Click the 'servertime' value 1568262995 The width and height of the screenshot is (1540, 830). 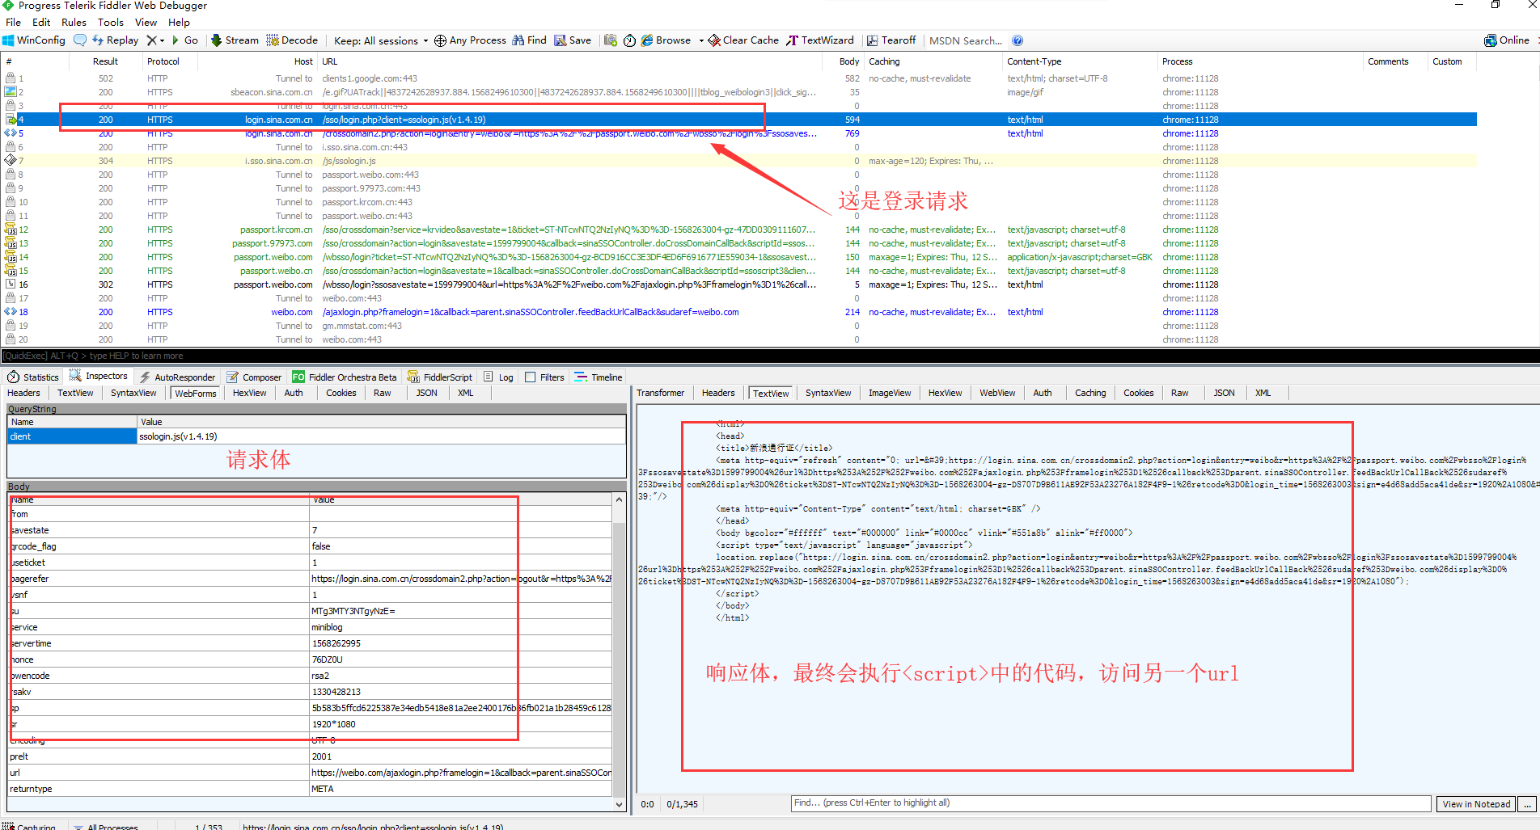(x=460, y=643)
